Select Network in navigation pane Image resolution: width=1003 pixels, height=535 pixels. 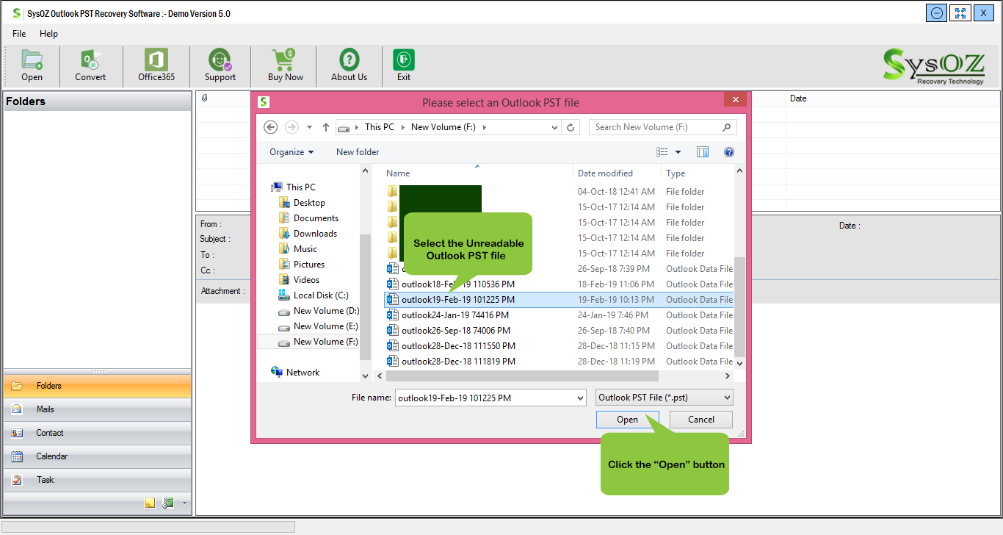[x=295, y=373]
